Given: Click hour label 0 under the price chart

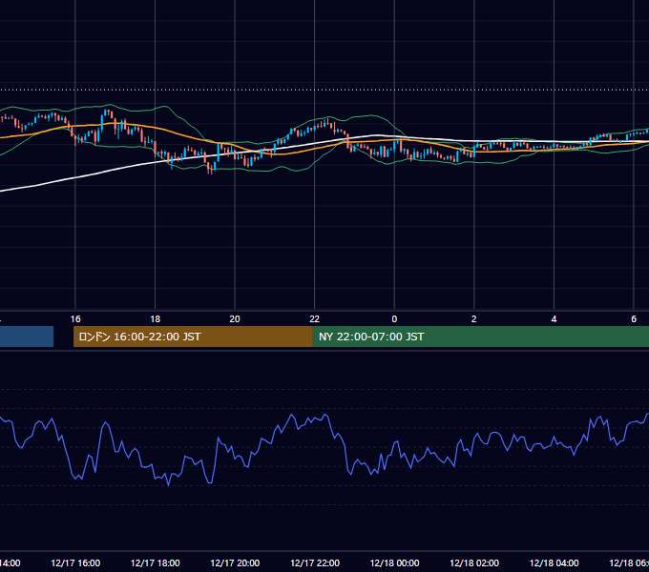Looking at the screenshot, I should click(x=394, y=319).
